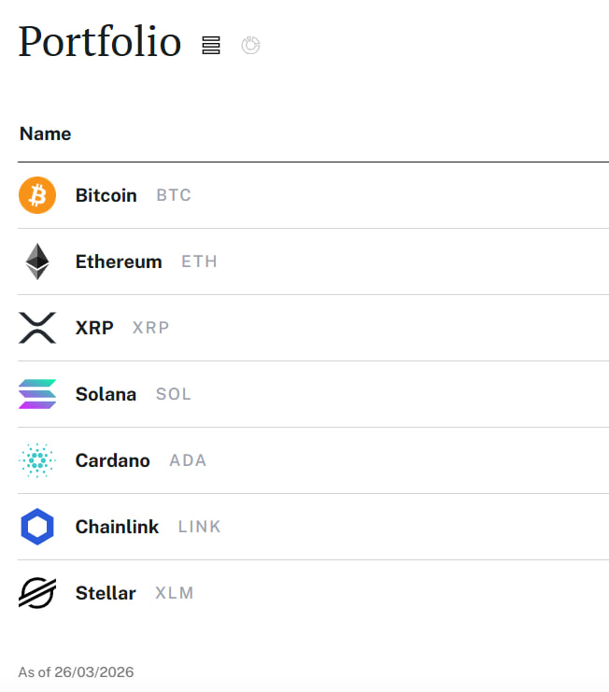Click the Portfolio page heading

tap(99, 42)
